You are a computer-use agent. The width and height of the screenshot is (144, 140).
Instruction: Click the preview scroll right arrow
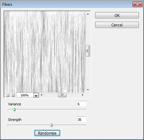(x=82, y=95)
